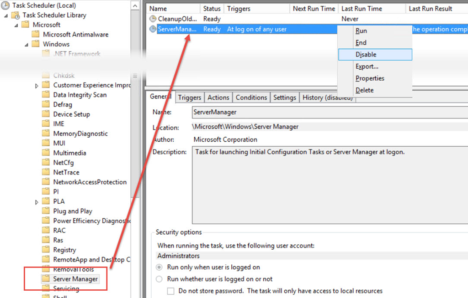
Task: Sort tasks by the Status column header
Action: pyautogui.click(x=212, y=9)
